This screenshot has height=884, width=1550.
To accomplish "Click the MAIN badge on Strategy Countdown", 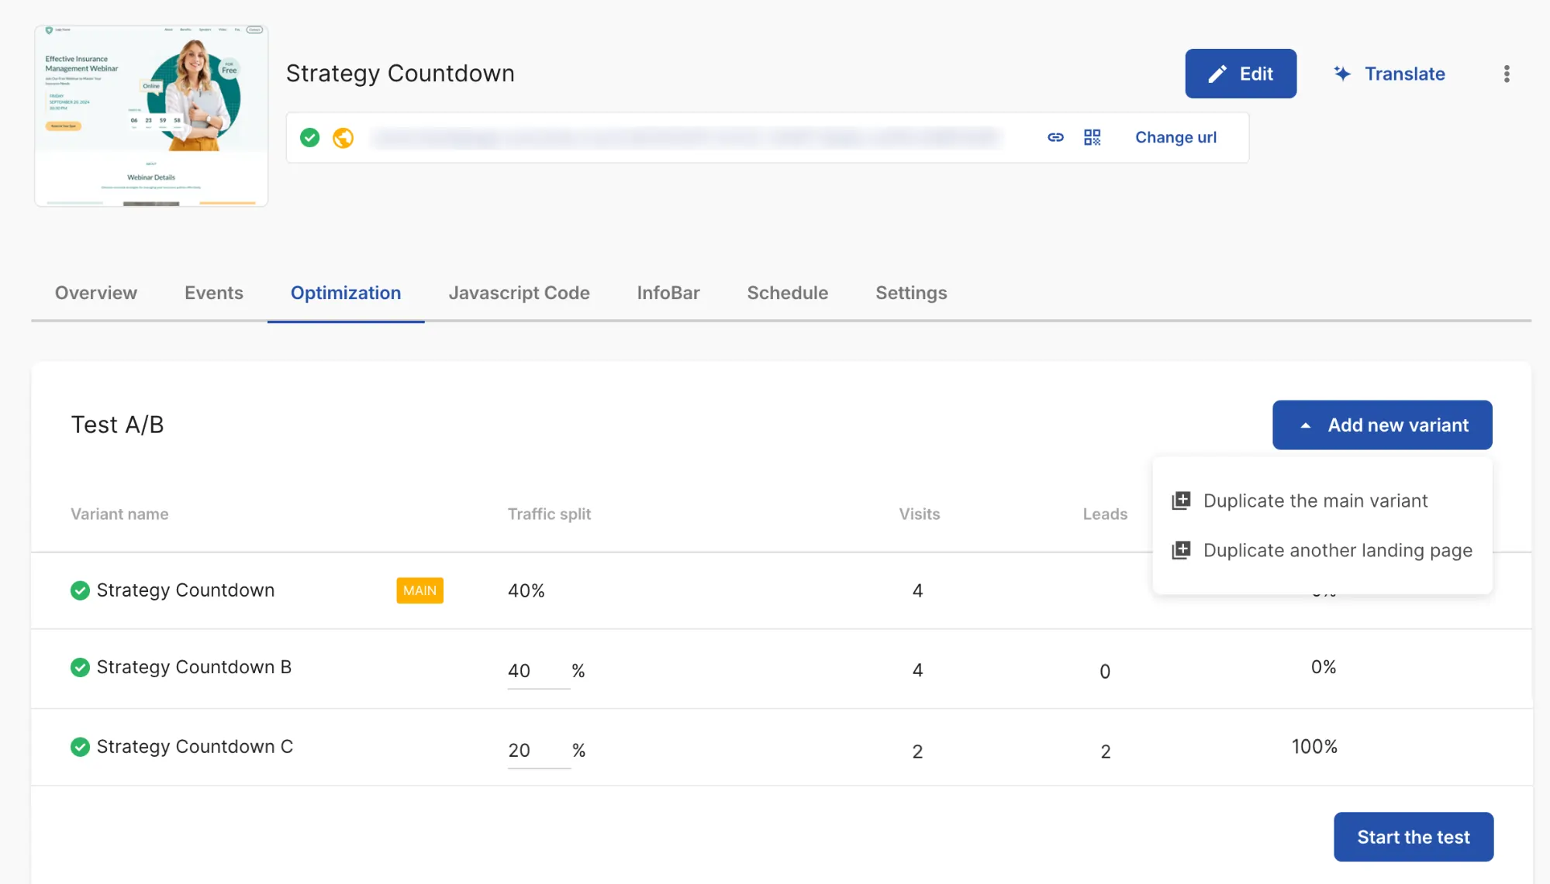I will click(x=419, y=590).
